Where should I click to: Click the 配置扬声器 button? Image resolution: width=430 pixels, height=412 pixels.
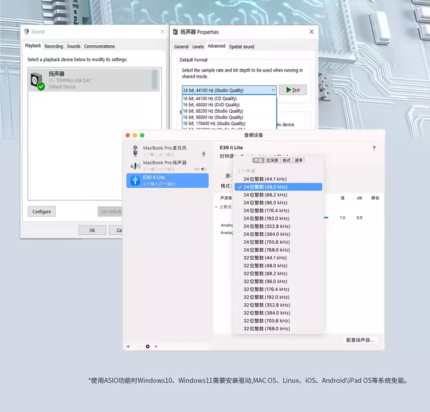click(x=360, y=340)
